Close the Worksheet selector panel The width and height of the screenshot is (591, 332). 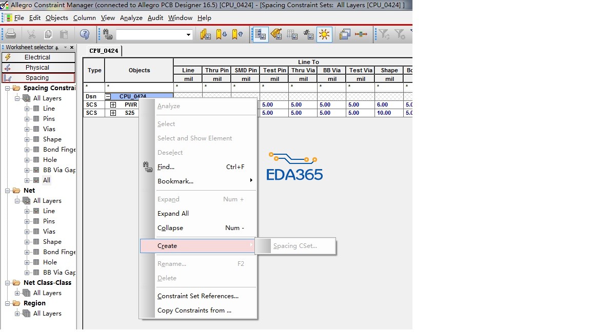[x=72, y=48]
